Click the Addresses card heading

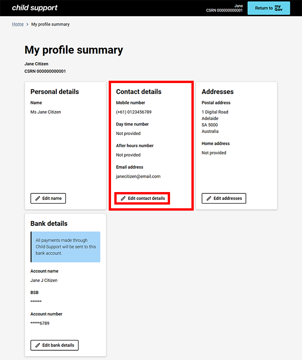(217, 92)
